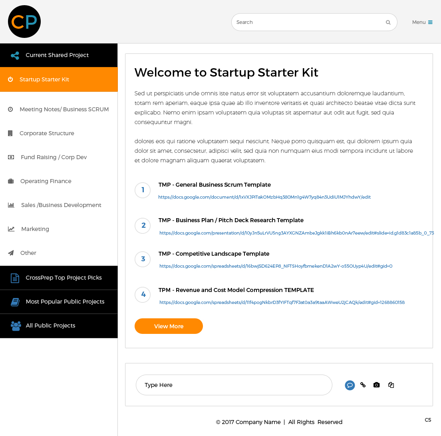Click the link chain icon
Image resolution: width=441 pixels, height=436 pixels.
click(x=363, y=385)
